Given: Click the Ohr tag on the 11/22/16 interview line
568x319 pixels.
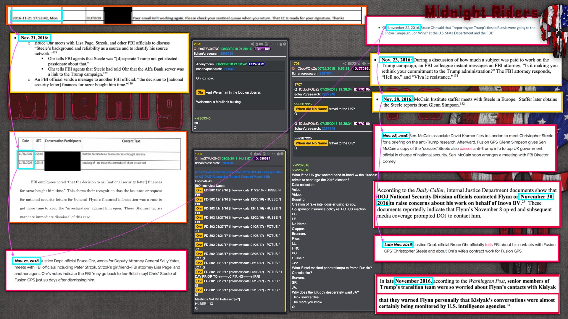Looking at the screenshot, I should [x=199, y=190].
